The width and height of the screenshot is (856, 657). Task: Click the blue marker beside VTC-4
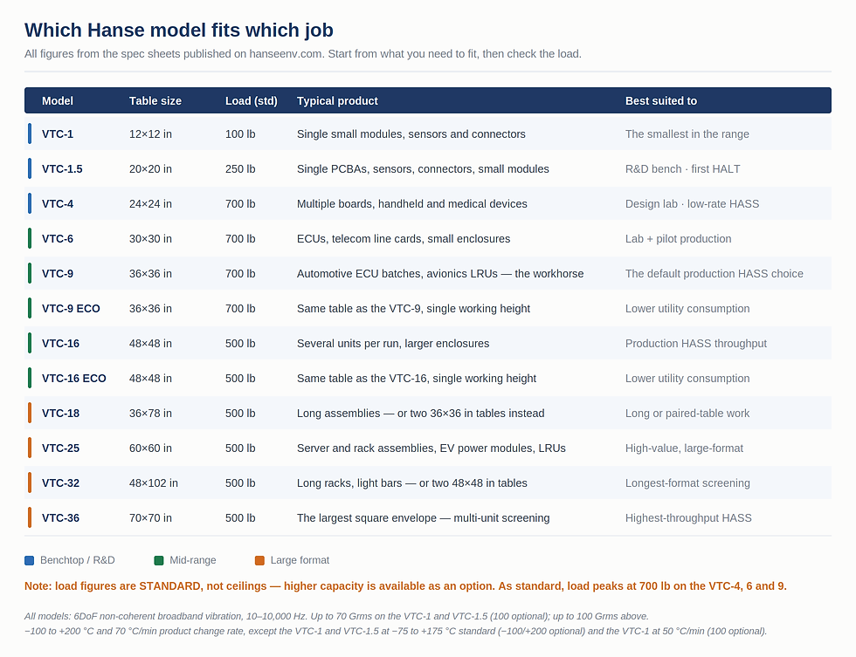(30, 204)
